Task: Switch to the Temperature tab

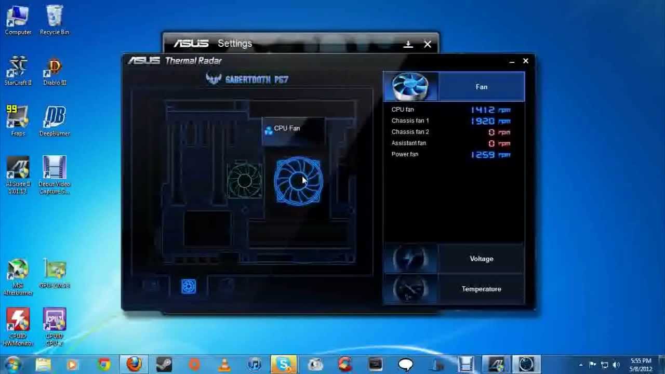Action: (x=454, y=289)
